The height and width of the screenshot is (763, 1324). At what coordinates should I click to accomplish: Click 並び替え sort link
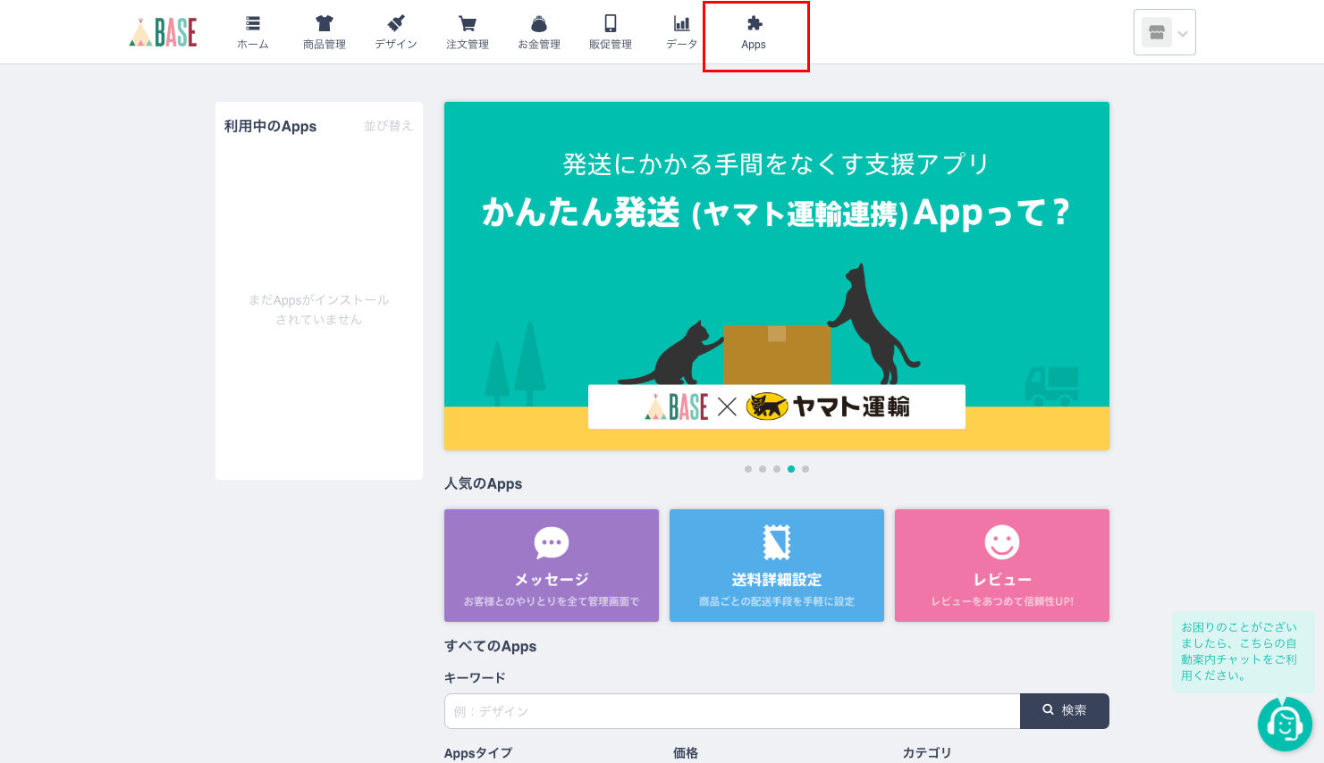click(x=388, y=126)
